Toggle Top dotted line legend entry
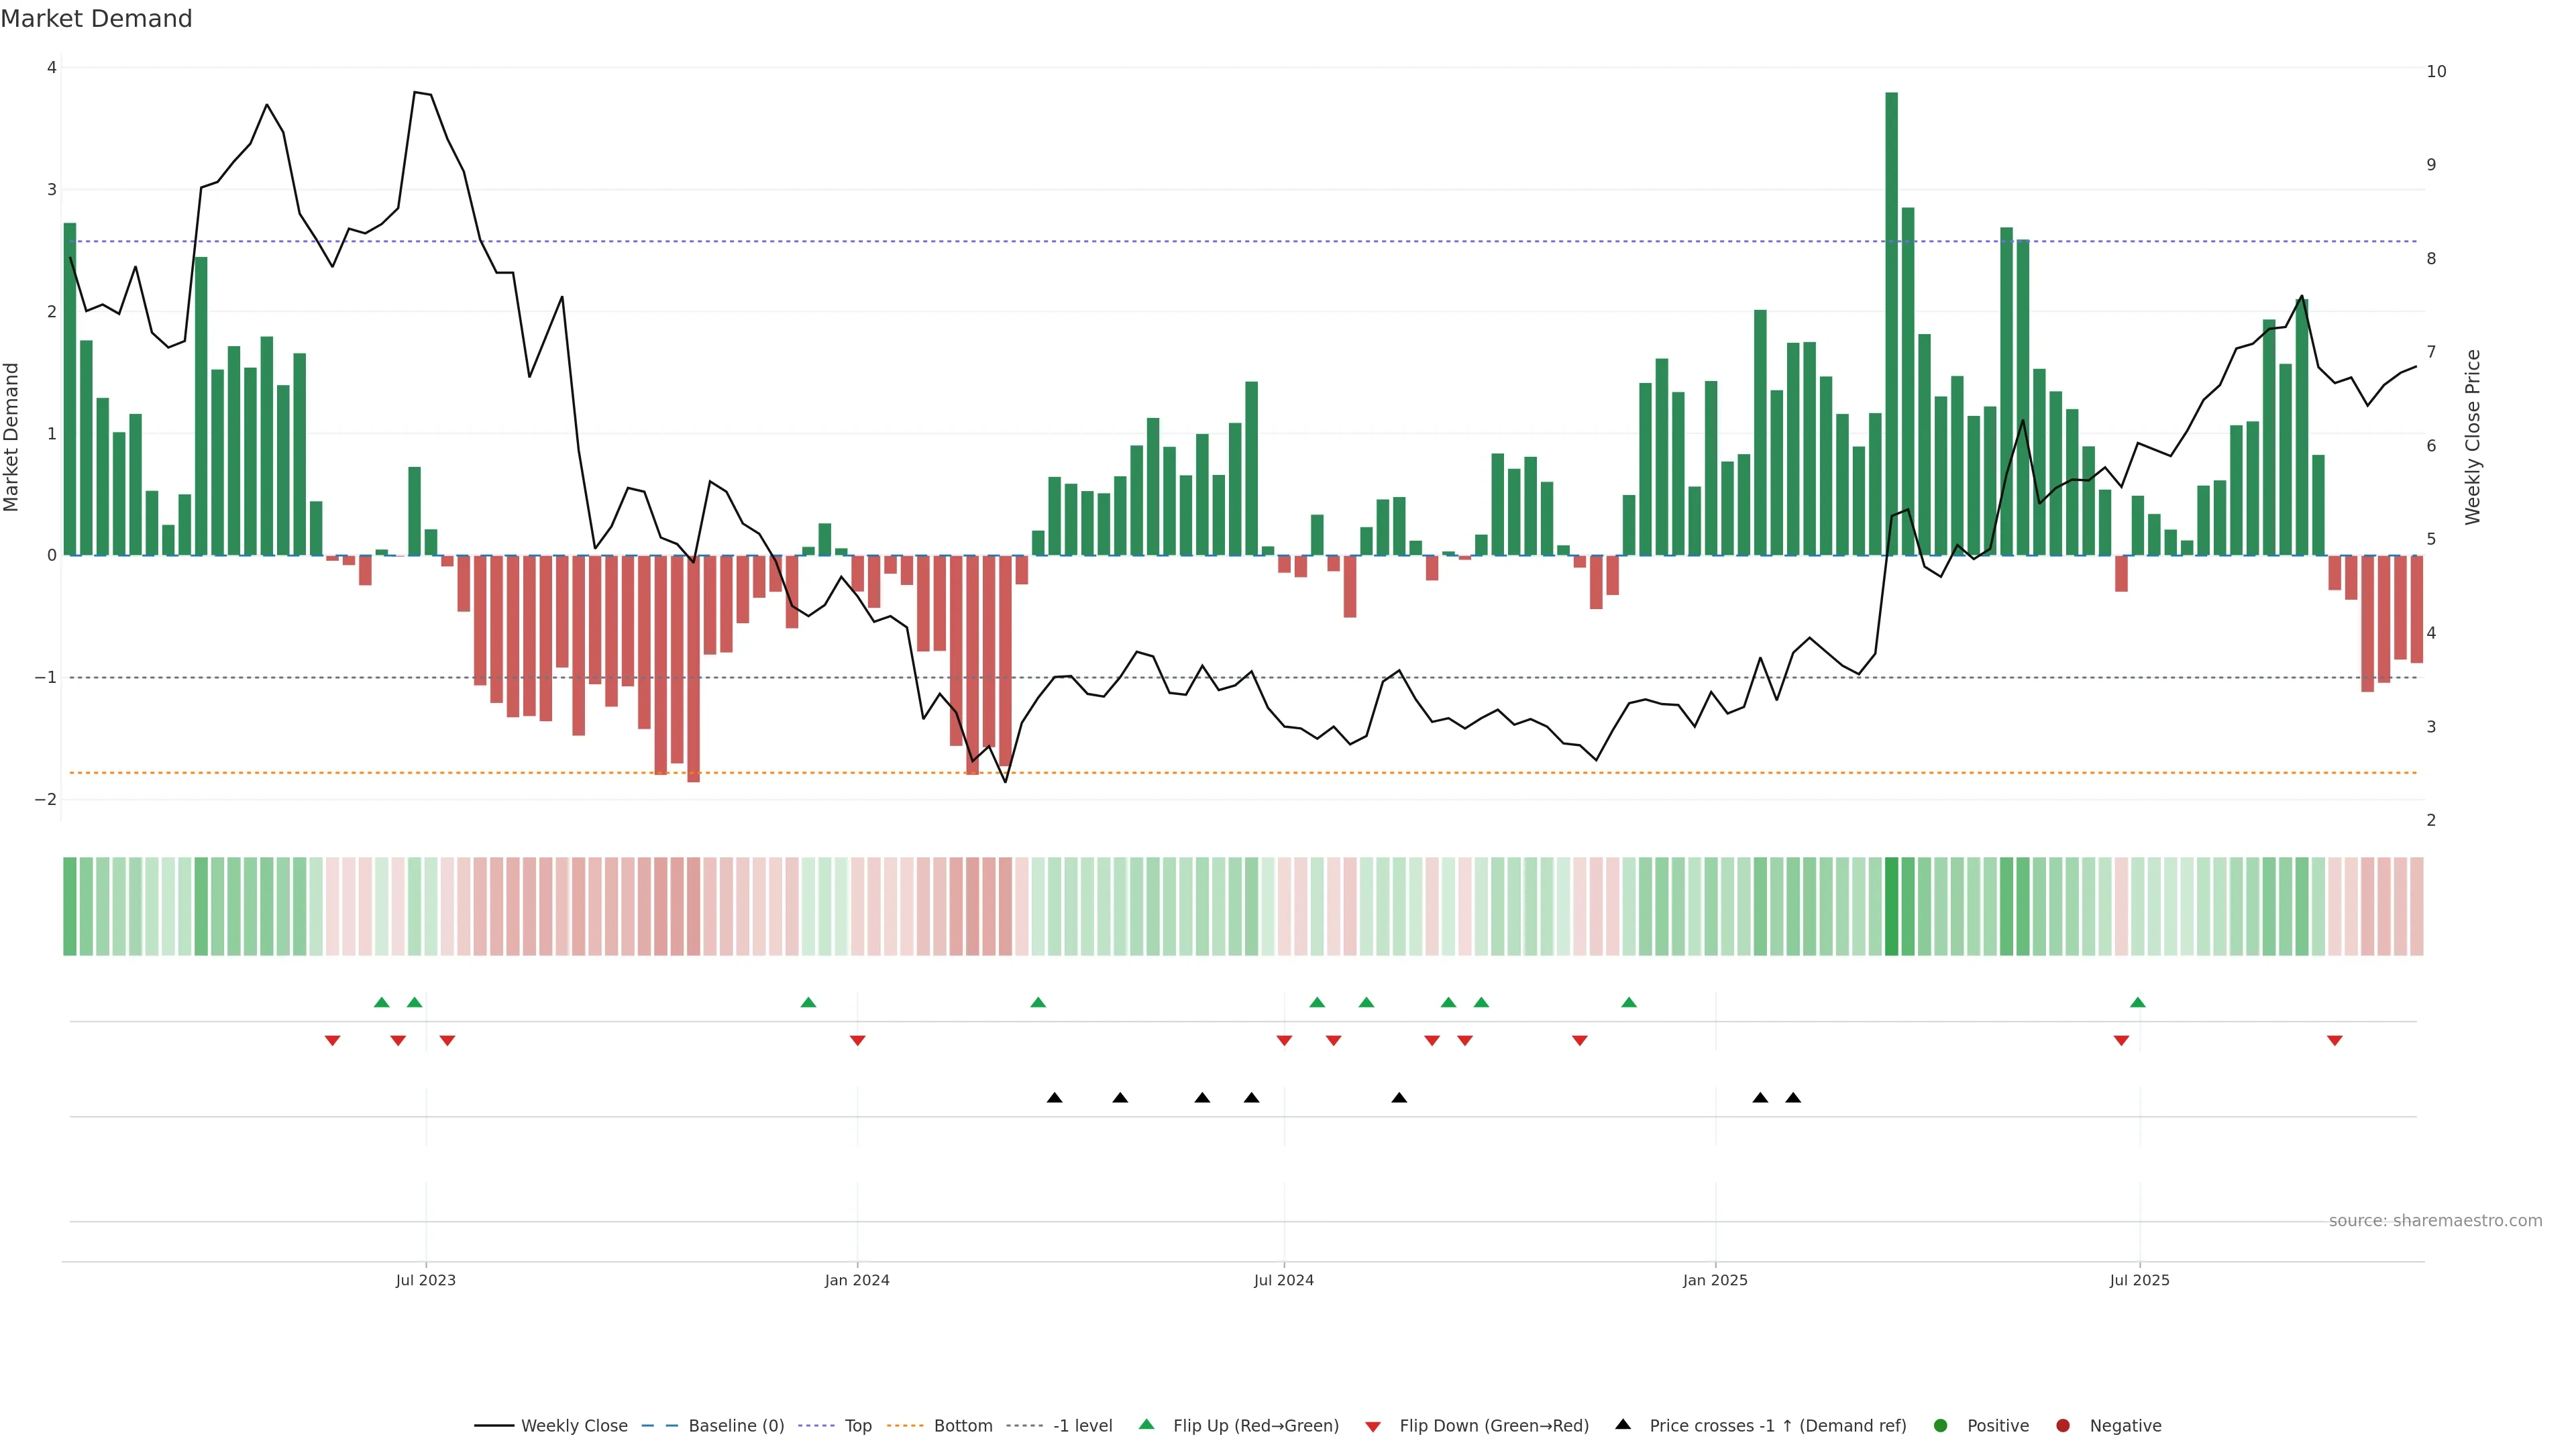This screenshot has height=1449, width=2576. click(857, 1425)
